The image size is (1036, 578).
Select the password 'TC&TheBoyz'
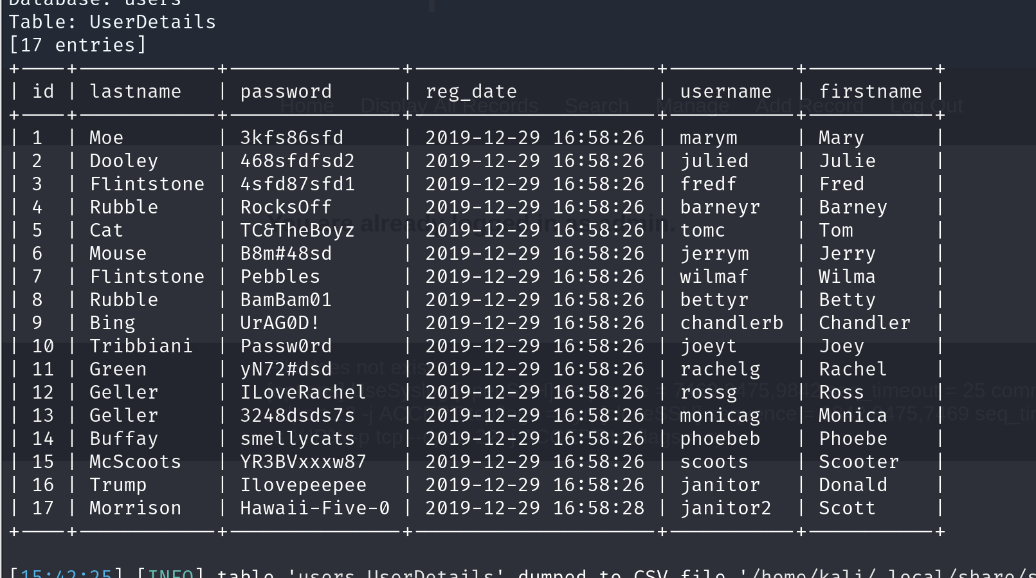[x=297, y=230]
